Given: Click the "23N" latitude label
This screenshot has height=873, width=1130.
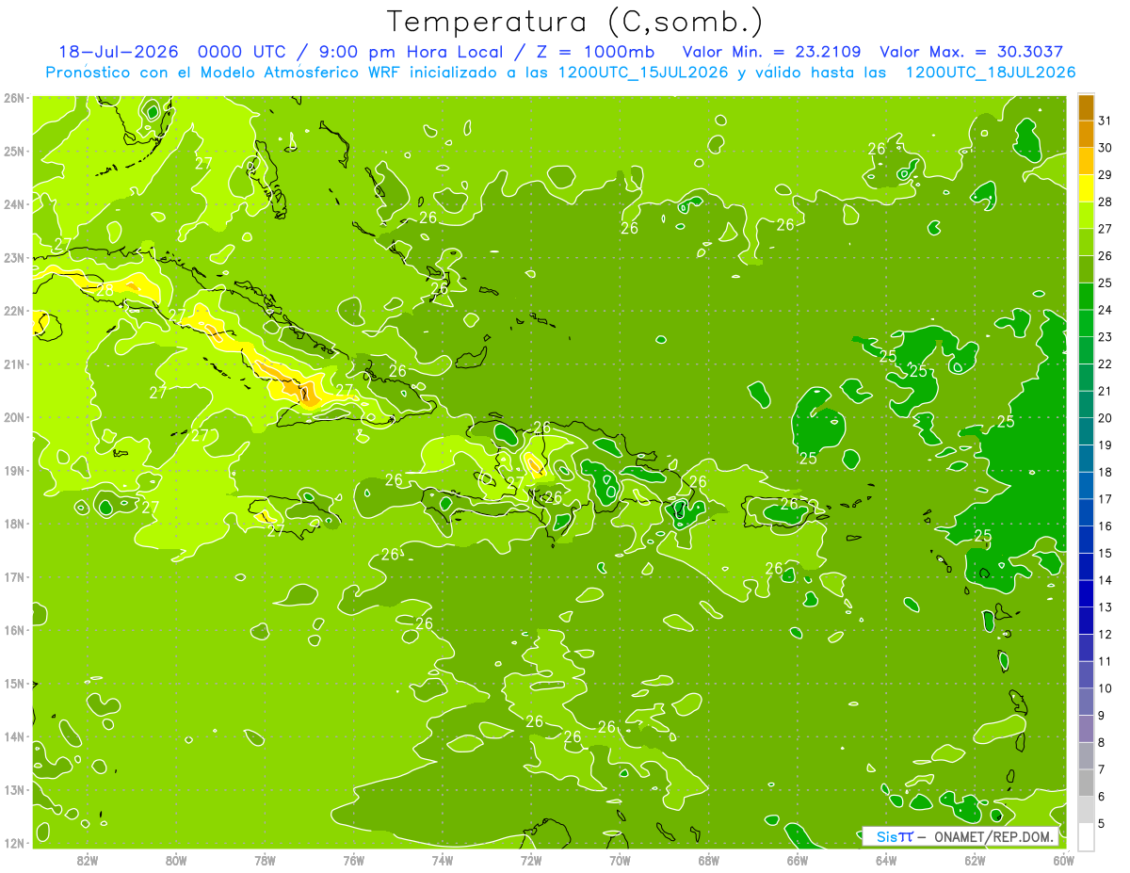Looking at the screenshot, I should (x=15, y=258).
